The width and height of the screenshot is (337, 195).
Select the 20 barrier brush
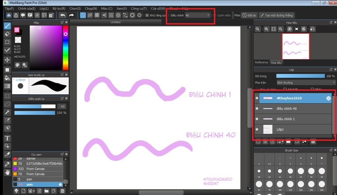[38, 159]
